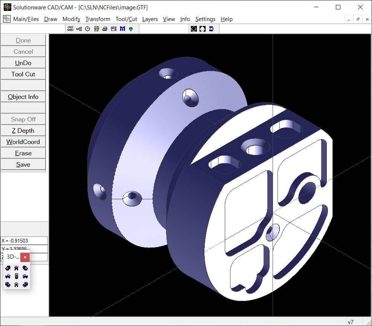Image resolution: width=372 pixels, height=326 pixels.
Task: Click the control panel screen toolbar icon
Action: coord(114,29)
